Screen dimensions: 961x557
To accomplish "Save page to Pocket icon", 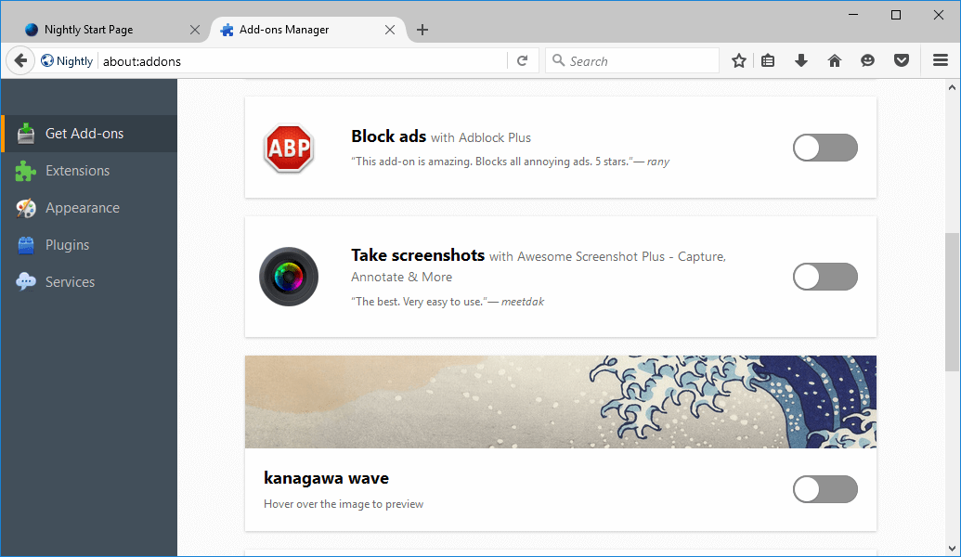I will pos(901,60).
